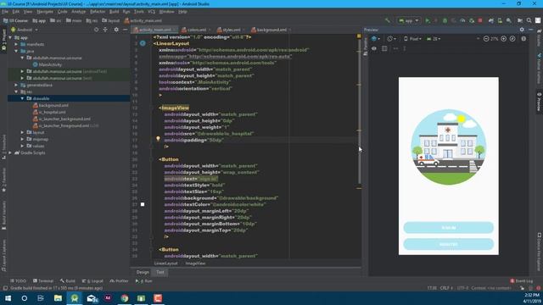Toggle blueprint layout columns icon in Preview
The height and width of the screenshot is (305, 543).
(x=384, y=49)
